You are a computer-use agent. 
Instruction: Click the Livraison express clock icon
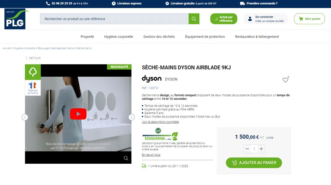click(114, 3)
